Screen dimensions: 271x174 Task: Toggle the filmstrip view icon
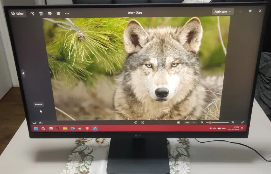(x=34, y=123)
